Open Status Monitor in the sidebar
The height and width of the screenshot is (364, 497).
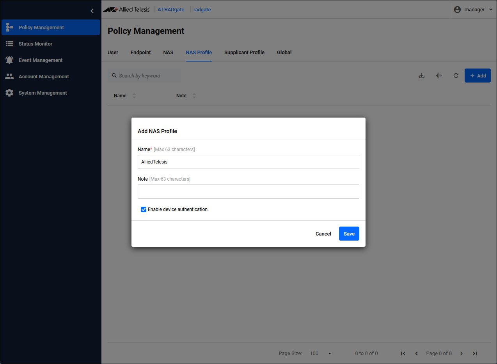[35, 44]
